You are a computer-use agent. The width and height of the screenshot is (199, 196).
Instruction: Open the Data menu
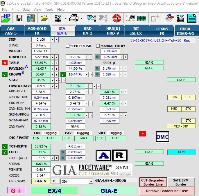point(26,10)
